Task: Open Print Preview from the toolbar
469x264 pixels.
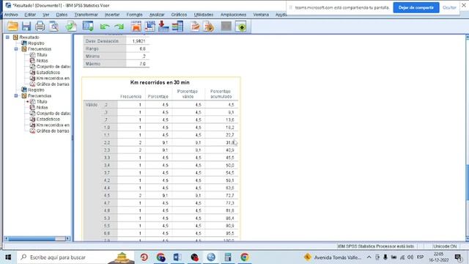Action: tap(53, 26)
